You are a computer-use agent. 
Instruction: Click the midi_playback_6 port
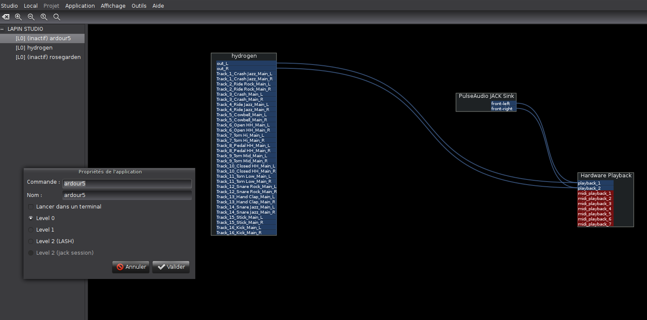[x=596, y=219]
